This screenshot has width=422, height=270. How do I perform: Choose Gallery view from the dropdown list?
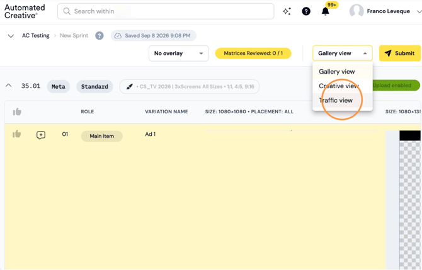[x=343, y=72]
